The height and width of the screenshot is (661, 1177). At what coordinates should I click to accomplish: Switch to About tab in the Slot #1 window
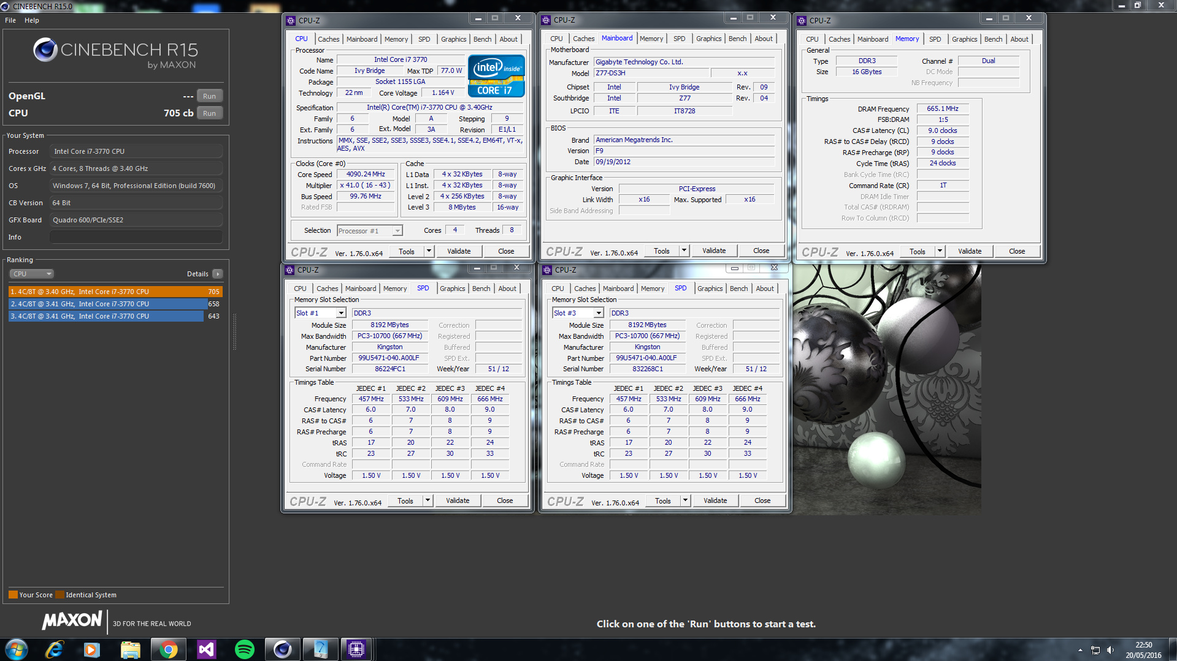click(507, 289)
